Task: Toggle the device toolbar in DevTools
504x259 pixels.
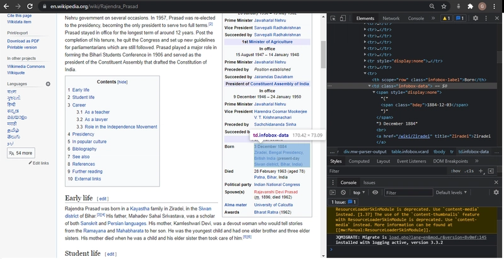Action: point(343,18)
